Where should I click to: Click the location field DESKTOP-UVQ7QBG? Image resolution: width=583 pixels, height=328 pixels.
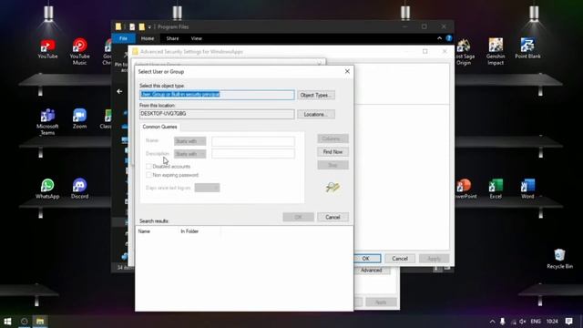[x=217, y=114]
